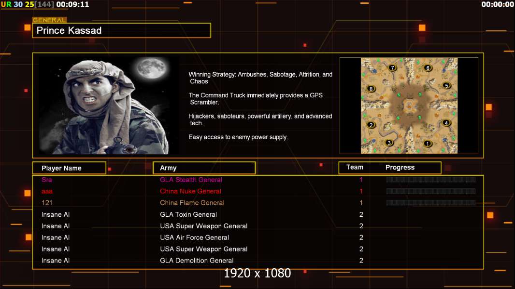Click the 00:09:11 timer overlay
The height and width of the screenshot is (289, 515).
click(72, 5)
